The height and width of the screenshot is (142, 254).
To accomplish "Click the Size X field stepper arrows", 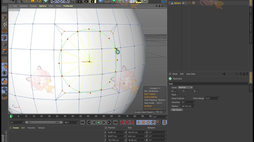I will 145,132.
